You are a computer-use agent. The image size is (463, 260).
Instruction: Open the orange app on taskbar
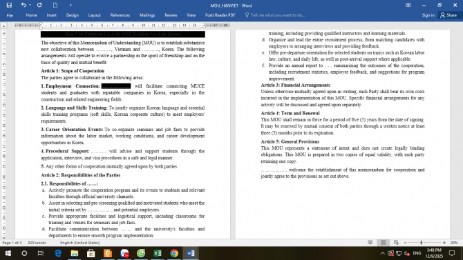(108, 253)
